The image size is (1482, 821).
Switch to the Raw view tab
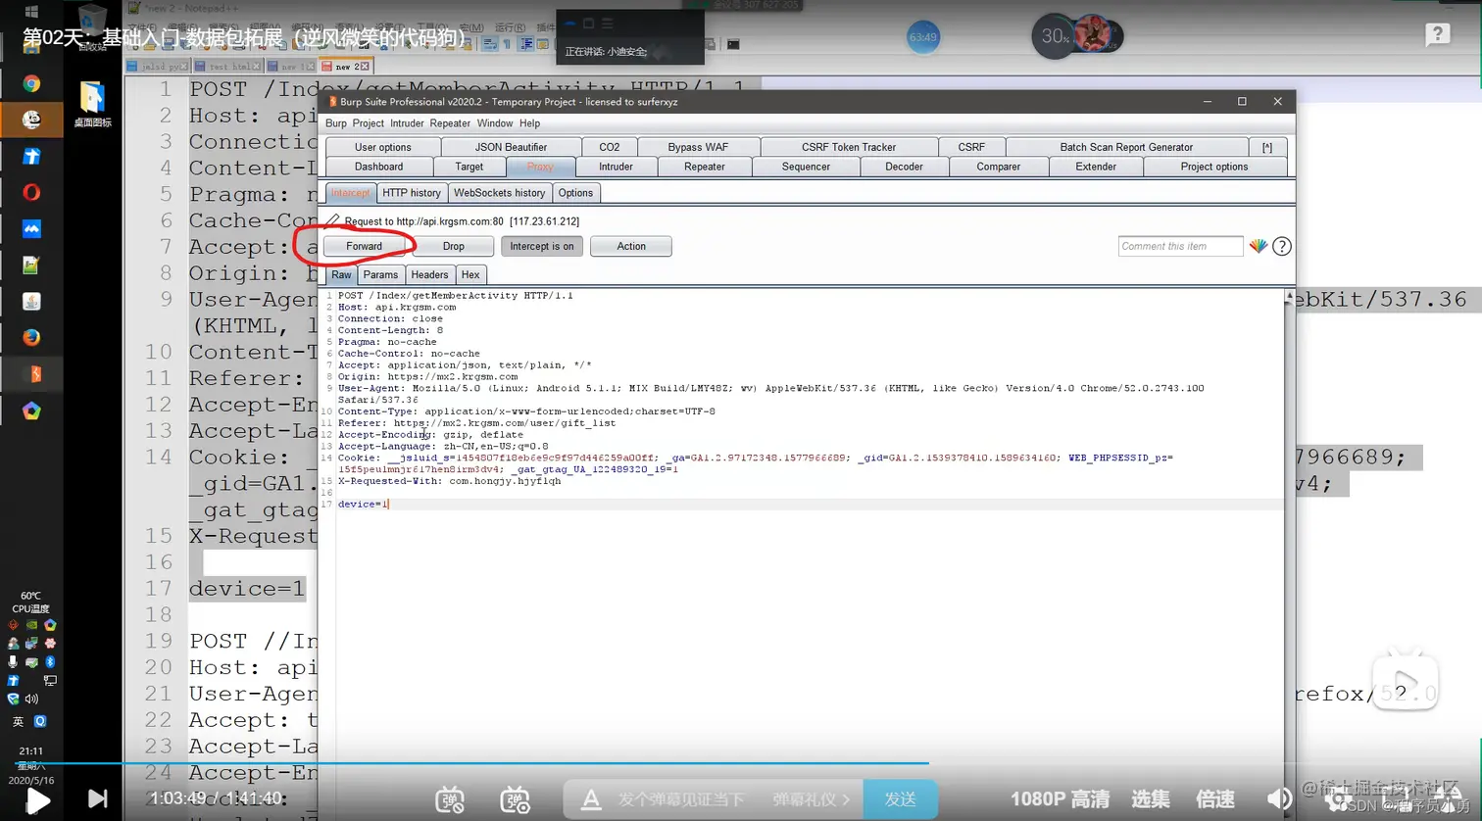point(341,274)
